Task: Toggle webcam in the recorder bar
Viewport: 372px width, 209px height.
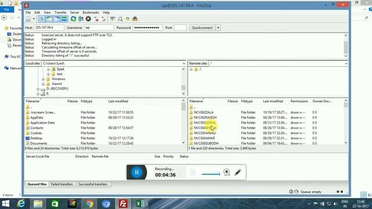Action: point(227,172)
